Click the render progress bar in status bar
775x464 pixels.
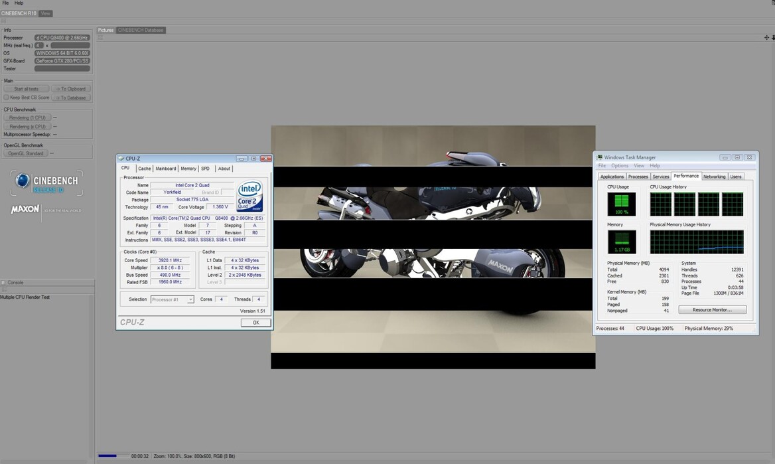point(113,456)
